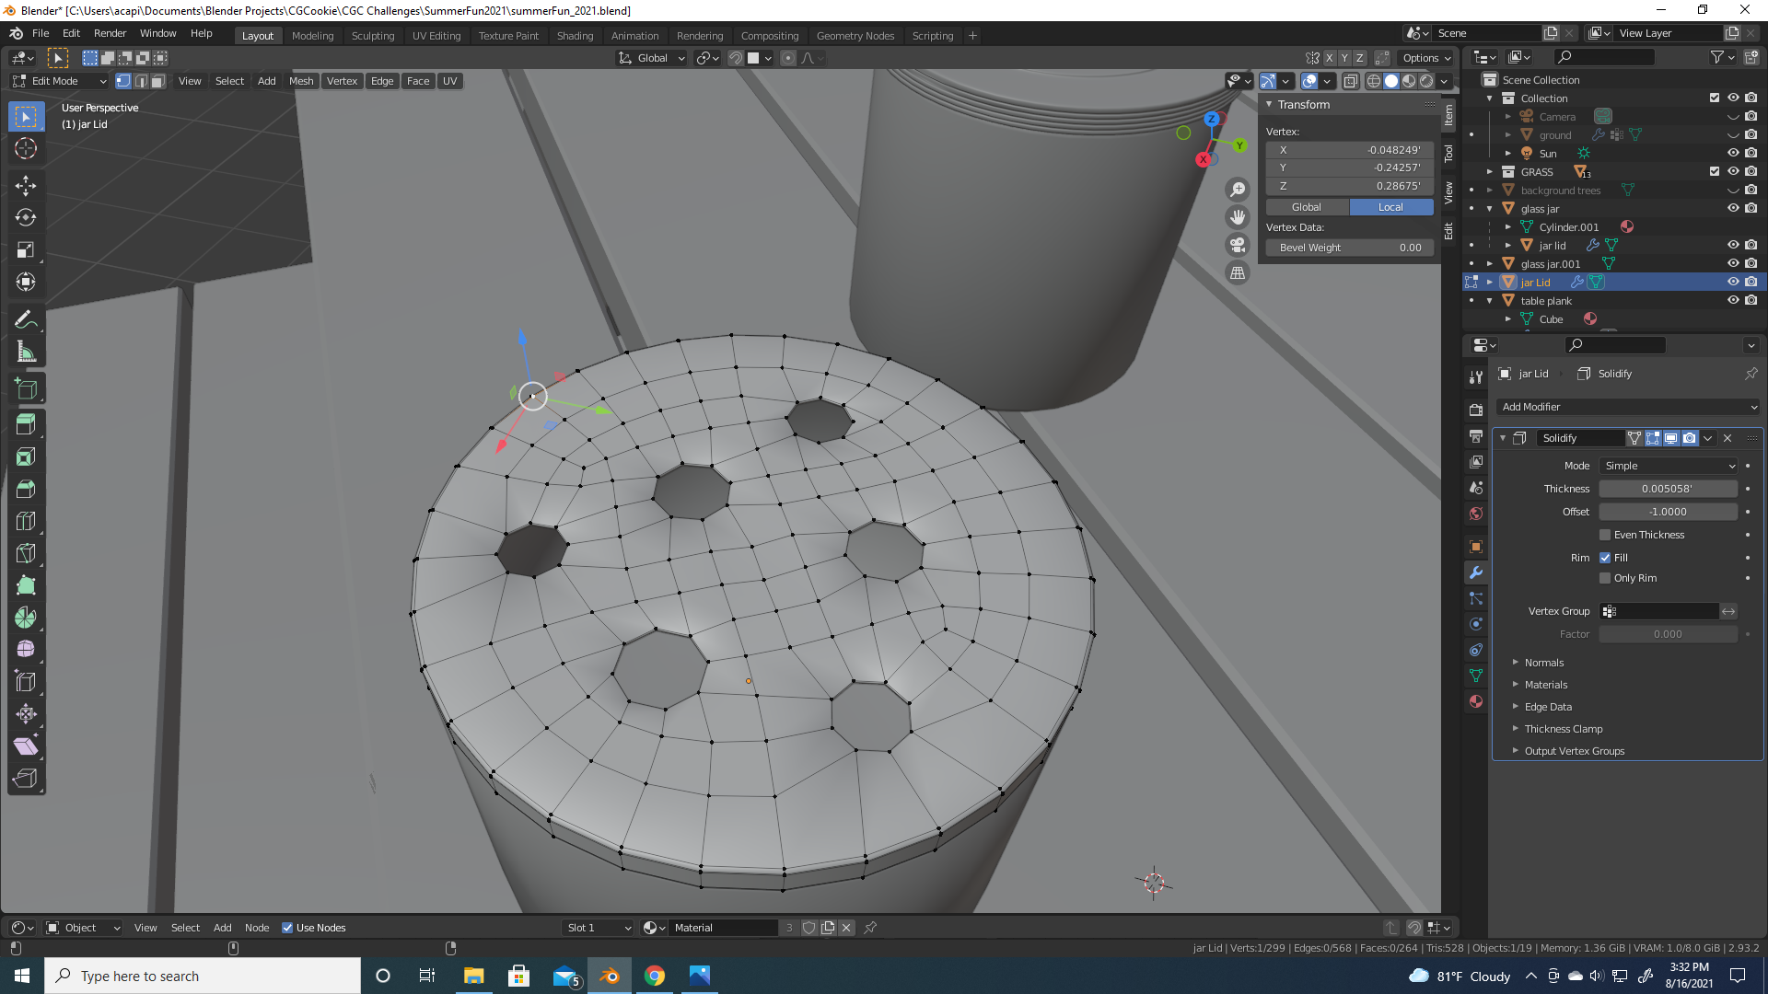The height and width of the screenshot is (994, 1768).
Task: Open the Mesh menu in viewport header
Action: (300, 81)
